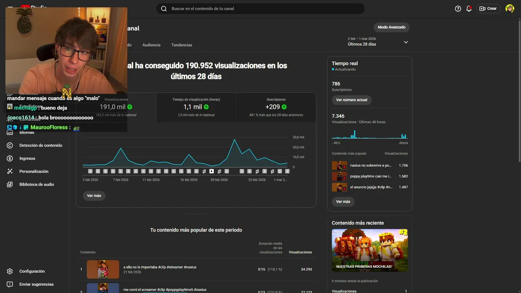
Task: Click the Personalización magic wand icon
Action: [10, 171]
